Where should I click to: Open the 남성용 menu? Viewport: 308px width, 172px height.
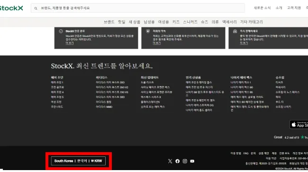[149, 22]
